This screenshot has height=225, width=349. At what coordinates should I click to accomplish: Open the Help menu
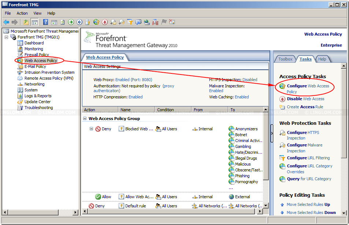pyautogui.click(x=51, y=13)
